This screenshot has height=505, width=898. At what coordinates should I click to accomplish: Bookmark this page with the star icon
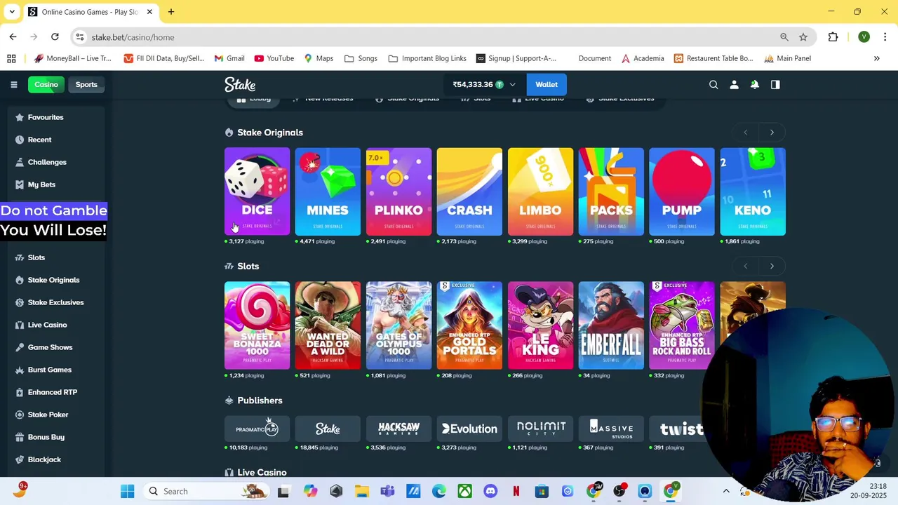(x=803, y=37)
